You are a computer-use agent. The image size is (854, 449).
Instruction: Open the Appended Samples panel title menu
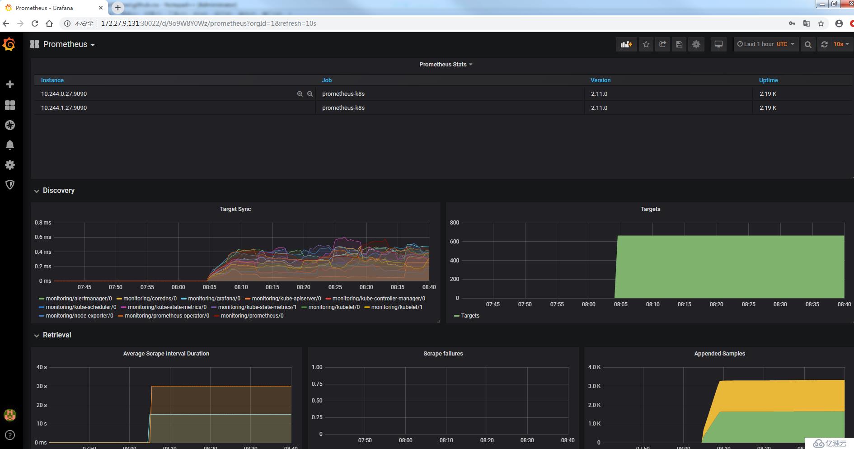click(x=719, y=354)
